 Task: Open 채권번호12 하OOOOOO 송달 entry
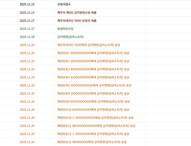[x=92, y=142]
